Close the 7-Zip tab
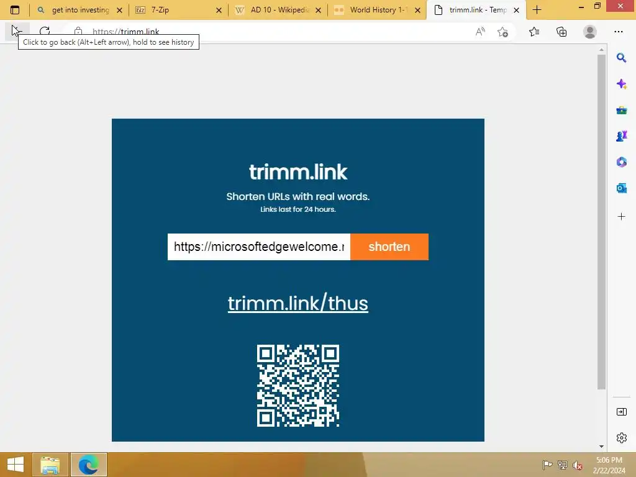Screen dimensions: 636x477 click(219, 10)
